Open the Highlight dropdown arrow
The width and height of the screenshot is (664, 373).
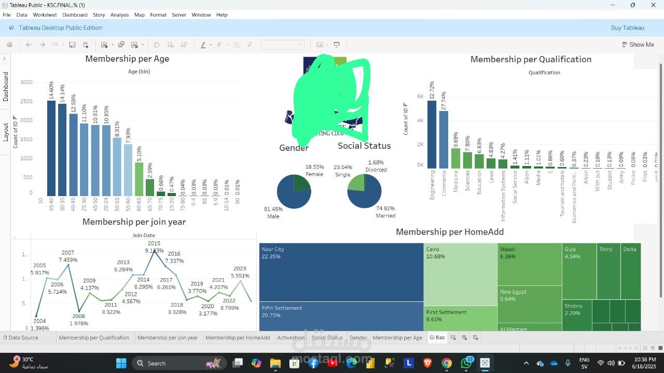(210, 45)
